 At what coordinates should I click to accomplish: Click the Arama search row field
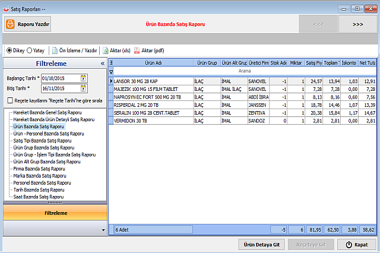point(244,71)
